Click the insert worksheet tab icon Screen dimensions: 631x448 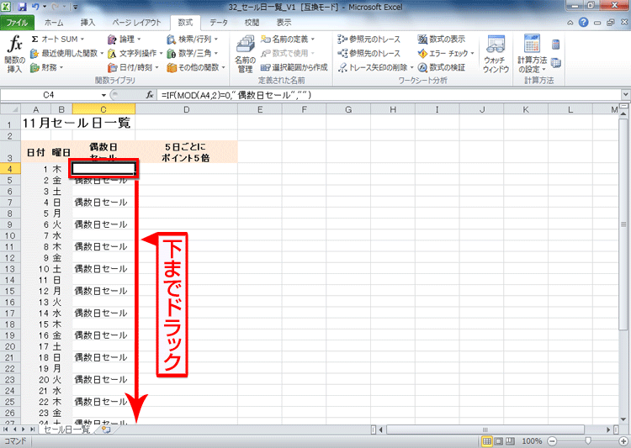click(106, 430)
